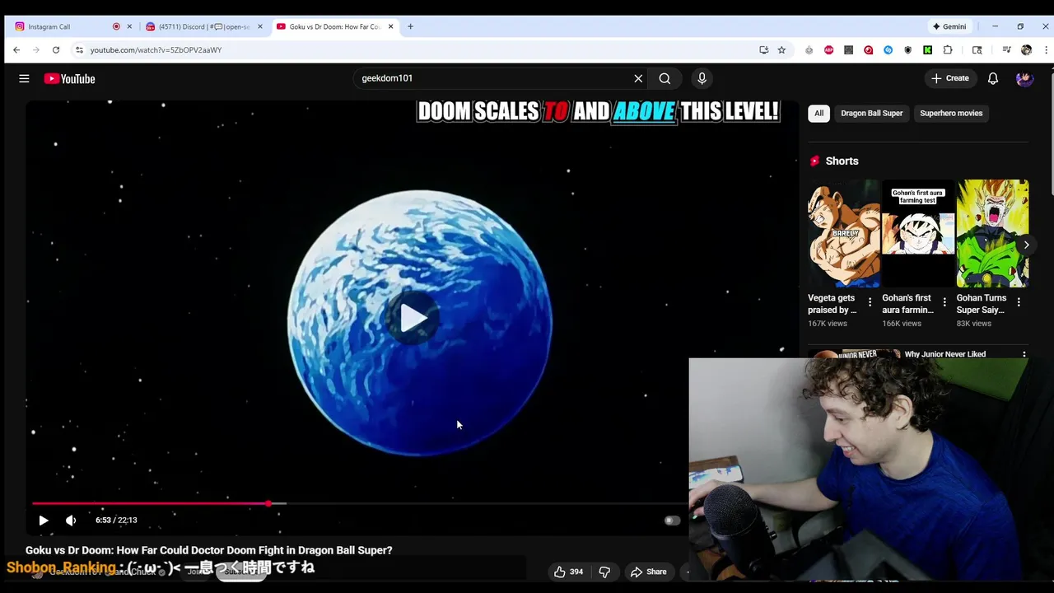Open the 'Gohan's first aura farming' Short

(x=917, y=234)
